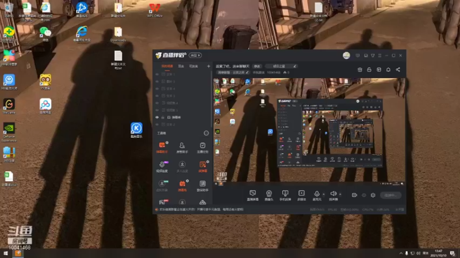460x258 pixels.
Task: Click the taskbar clock
Action: coord(438,253)
